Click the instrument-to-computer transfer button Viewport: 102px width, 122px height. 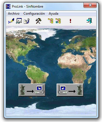click(32, 90)
